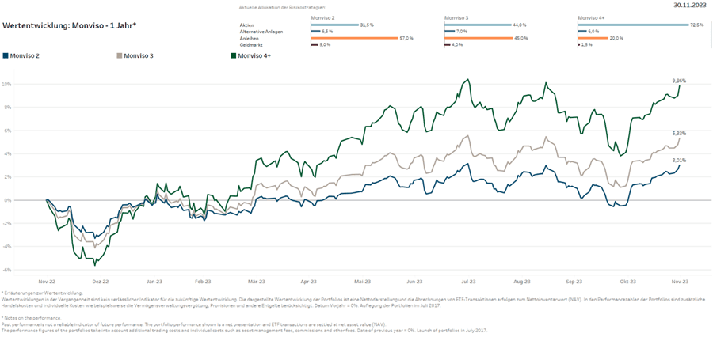The image size is (713, 337).
Task: Click the Monviso 4+ Geldmarkt 1,5 % bar
Action: click(x=579, y=44)
